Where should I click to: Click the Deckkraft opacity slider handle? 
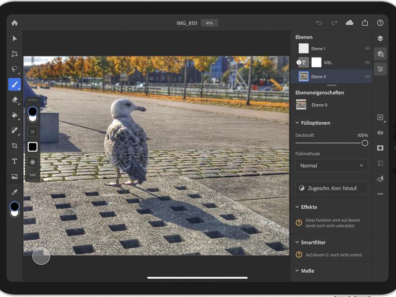click(365, 143)
